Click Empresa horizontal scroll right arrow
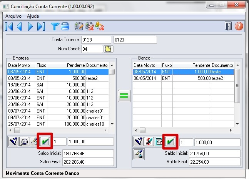The image size is (249, 179). 105,131
